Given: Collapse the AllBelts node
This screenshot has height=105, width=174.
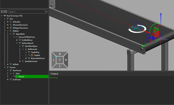Looking at the screenshot, I should [x=8, y=31].
